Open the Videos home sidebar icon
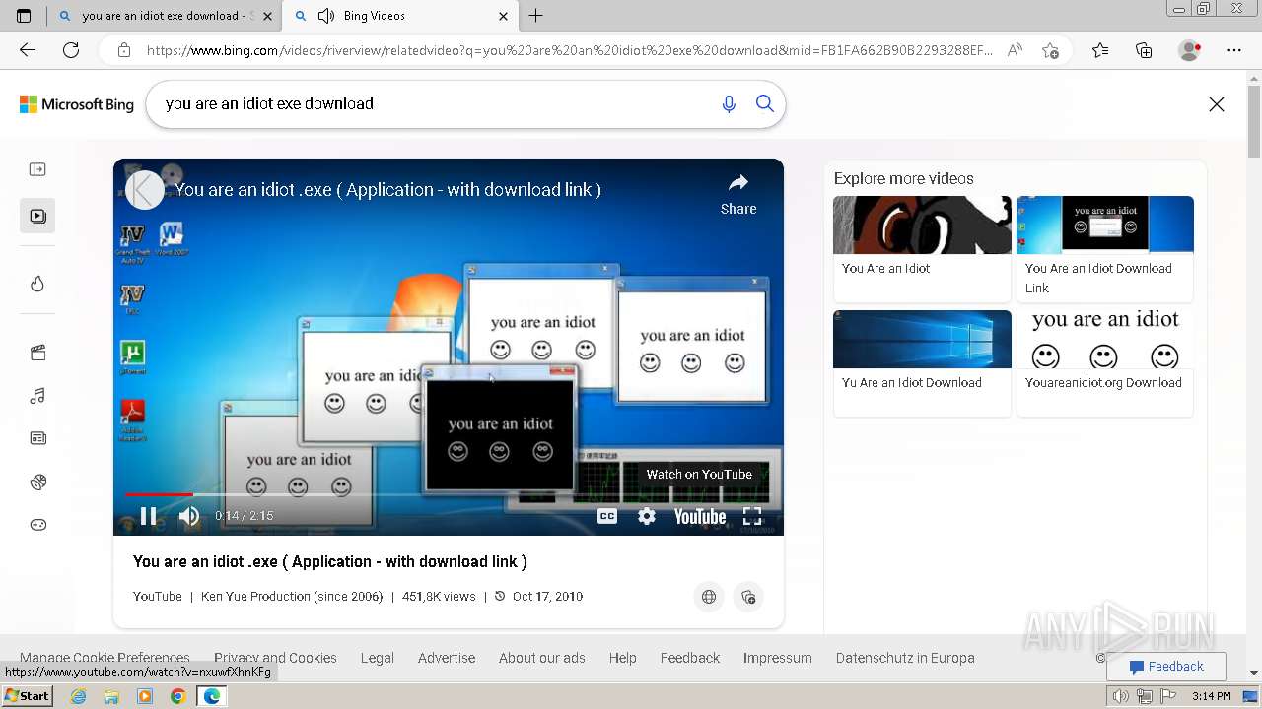 pyautogui.click(x=37, y=216)
